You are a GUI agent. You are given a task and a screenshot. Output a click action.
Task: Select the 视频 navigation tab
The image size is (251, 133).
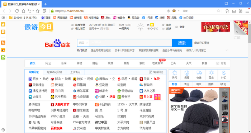click(110, 63)
